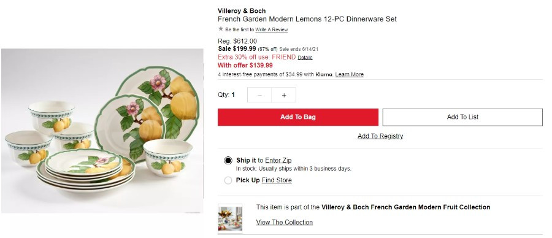
Task: Click the Klarna logo text
Action: tap(323, 75)
